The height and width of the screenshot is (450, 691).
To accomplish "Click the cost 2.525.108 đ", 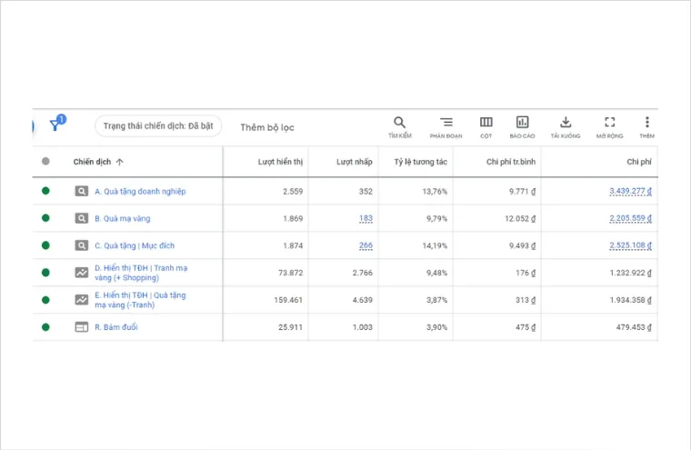I will click(x=631, y=245).
